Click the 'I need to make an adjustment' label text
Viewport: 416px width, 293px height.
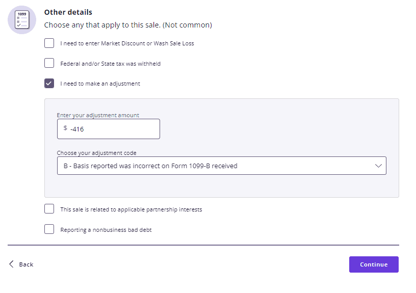[100, 84]
